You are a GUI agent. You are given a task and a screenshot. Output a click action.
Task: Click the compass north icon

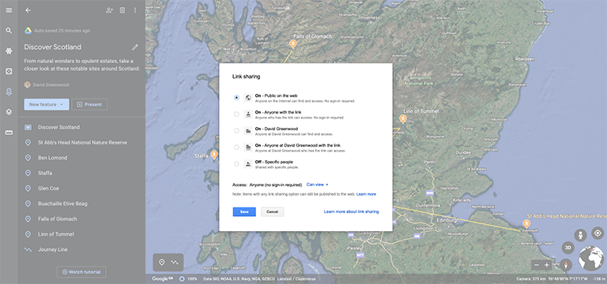coord(566,265)
